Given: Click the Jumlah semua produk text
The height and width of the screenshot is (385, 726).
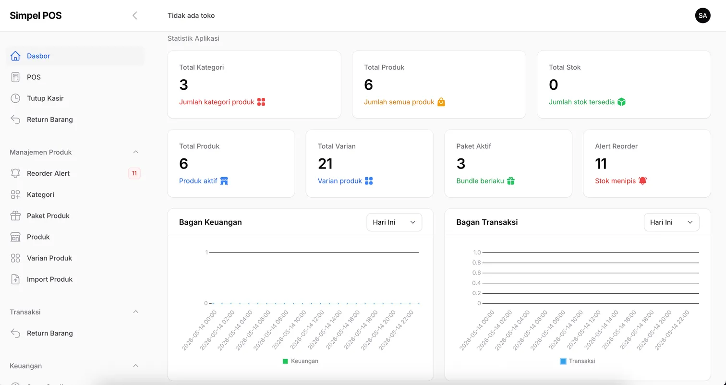Looking at the screenshot, I should [399, 102].
